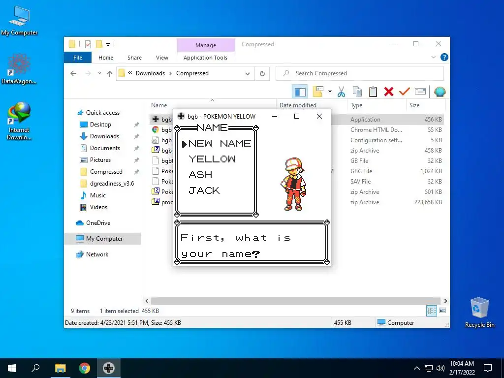Open recent locations dropdown arrow

[x=99, y=73]
